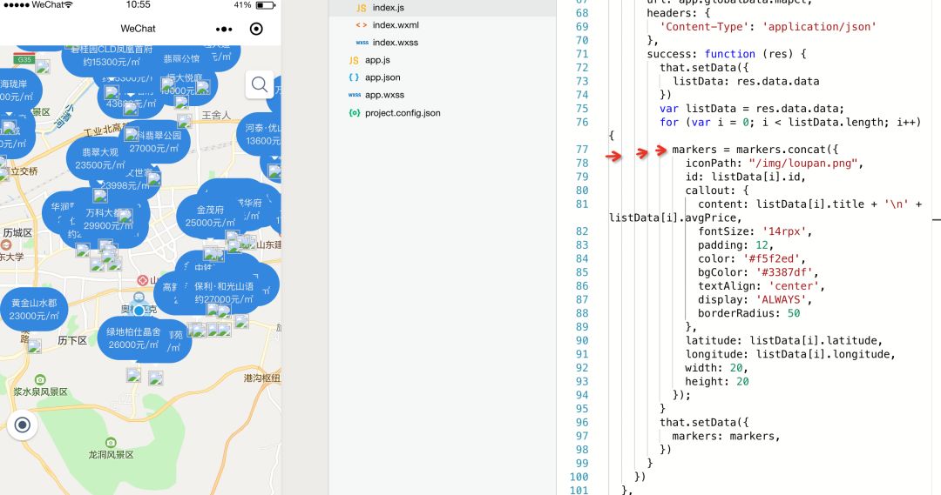
Task: Tap the 保利·和光山语 callout
Action: [223, 292]
